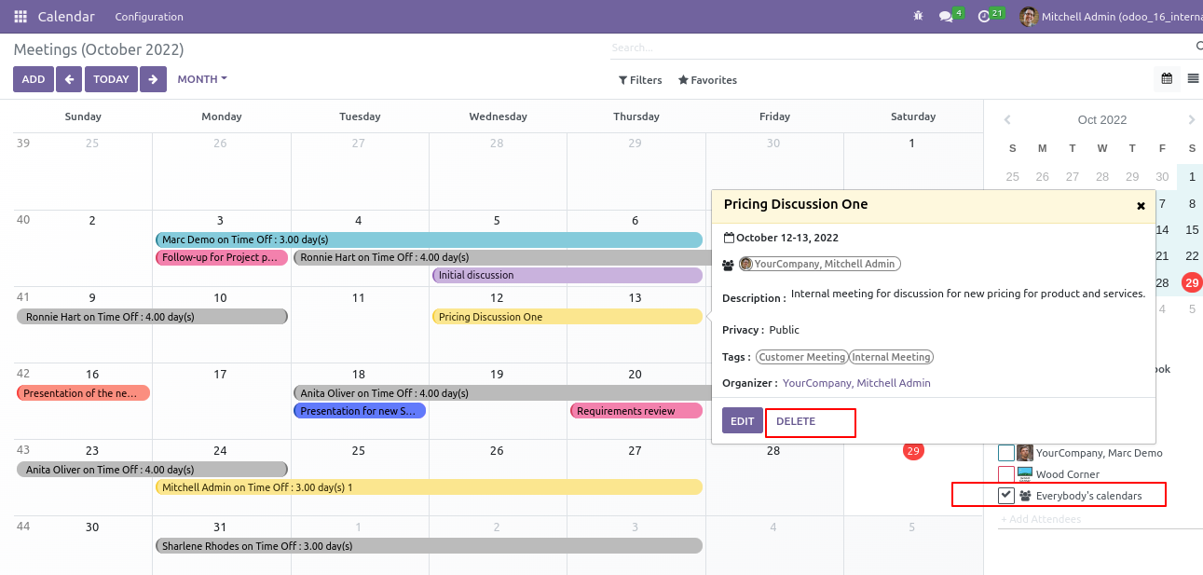Open the apps grid menu
The image size is (1203, 575).
click(x=18, y=16)
